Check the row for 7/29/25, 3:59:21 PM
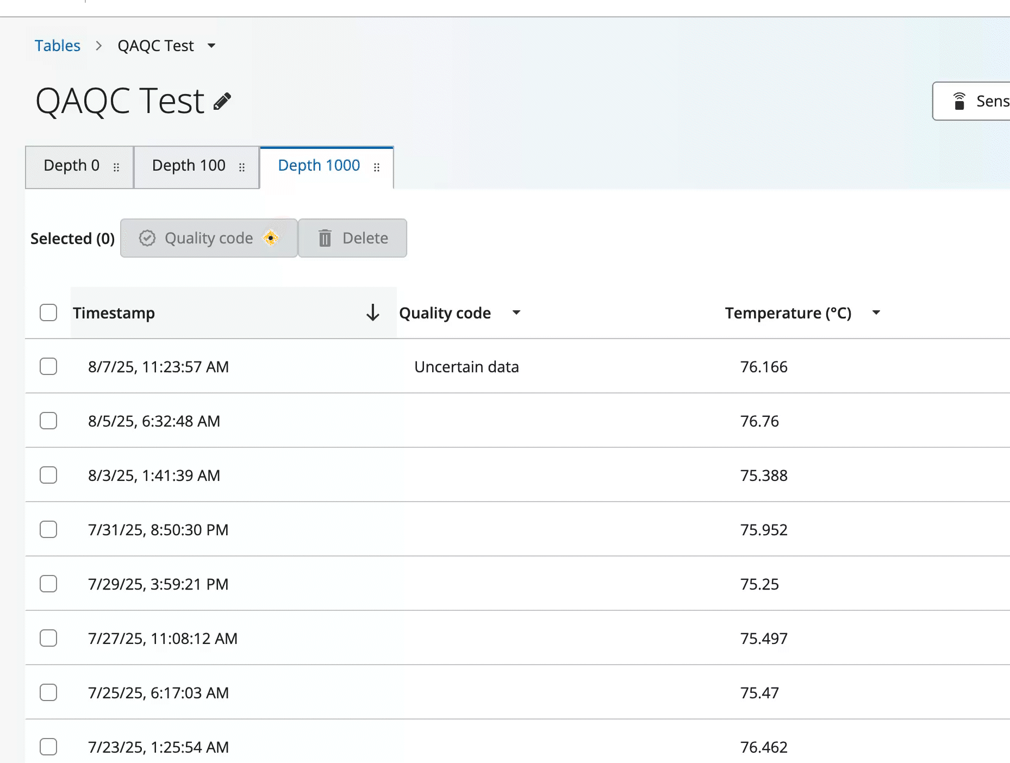1010x763 pixels. (48, 584)
